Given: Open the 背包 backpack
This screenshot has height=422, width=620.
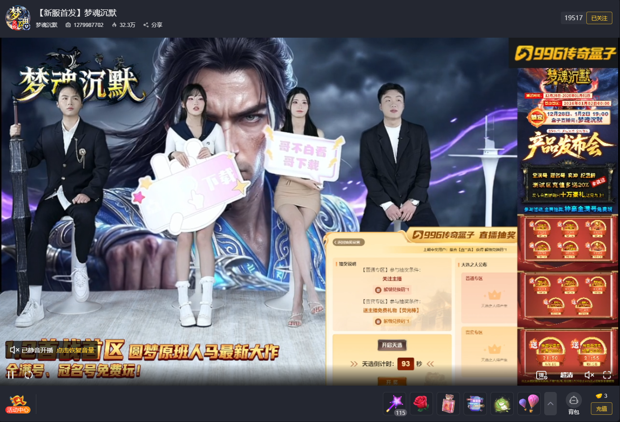Looking at the screenshot, I should click(x=574, y=404).
